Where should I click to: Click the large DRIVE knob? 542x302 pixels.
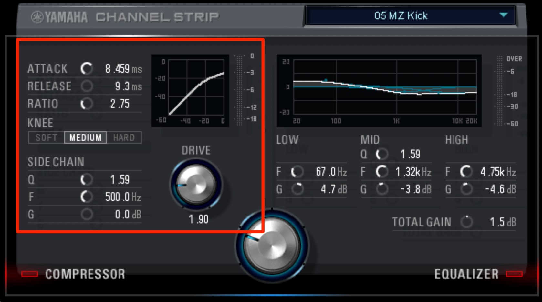coord(196,185)
